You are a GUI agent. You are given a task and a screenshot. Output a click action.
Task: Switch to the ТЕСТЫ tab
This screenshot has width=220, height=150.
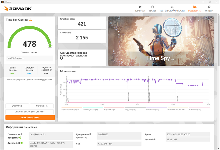click(152, 9)
